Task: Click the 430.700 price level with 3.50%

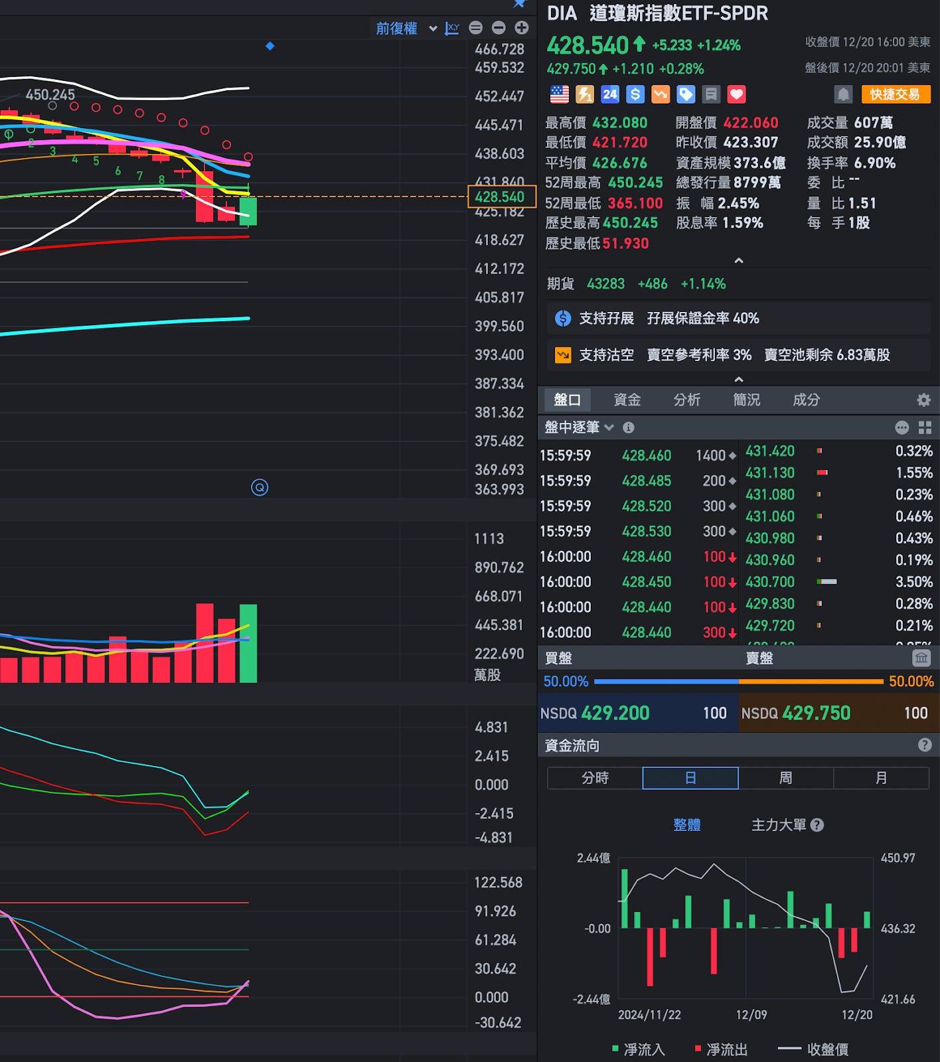Action: pyautogui.click(x=839, y=581)
